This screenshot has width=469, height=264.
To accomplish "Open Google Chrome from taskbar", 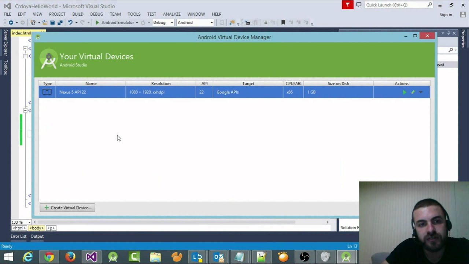I will [x=49, y=257].
